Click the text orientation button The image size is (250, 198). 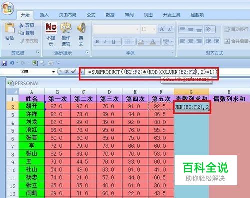(x=210, y=29)
